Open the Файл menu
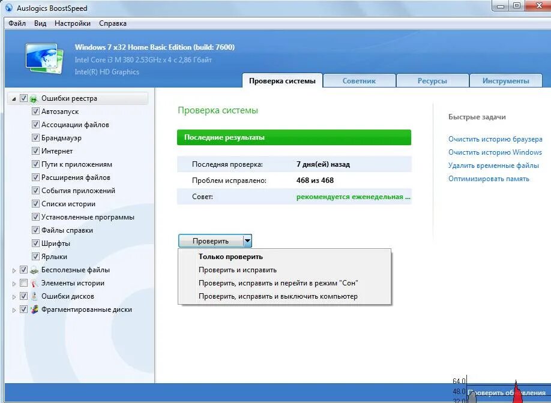Image resolution: width=551 pixels, height=403 pixels. point(17,23)
